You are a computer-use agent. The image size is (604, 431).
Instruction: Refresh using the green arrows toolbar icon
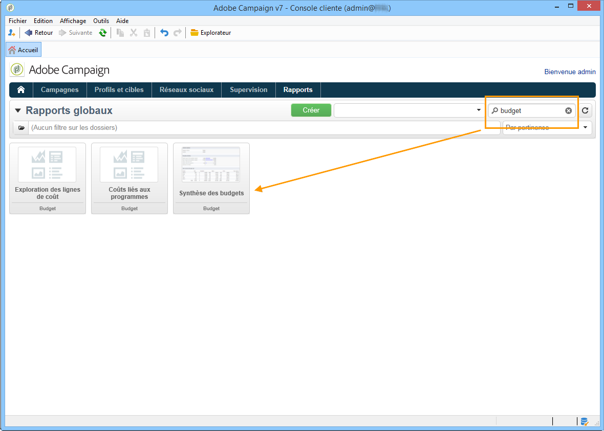pos(102,33)
